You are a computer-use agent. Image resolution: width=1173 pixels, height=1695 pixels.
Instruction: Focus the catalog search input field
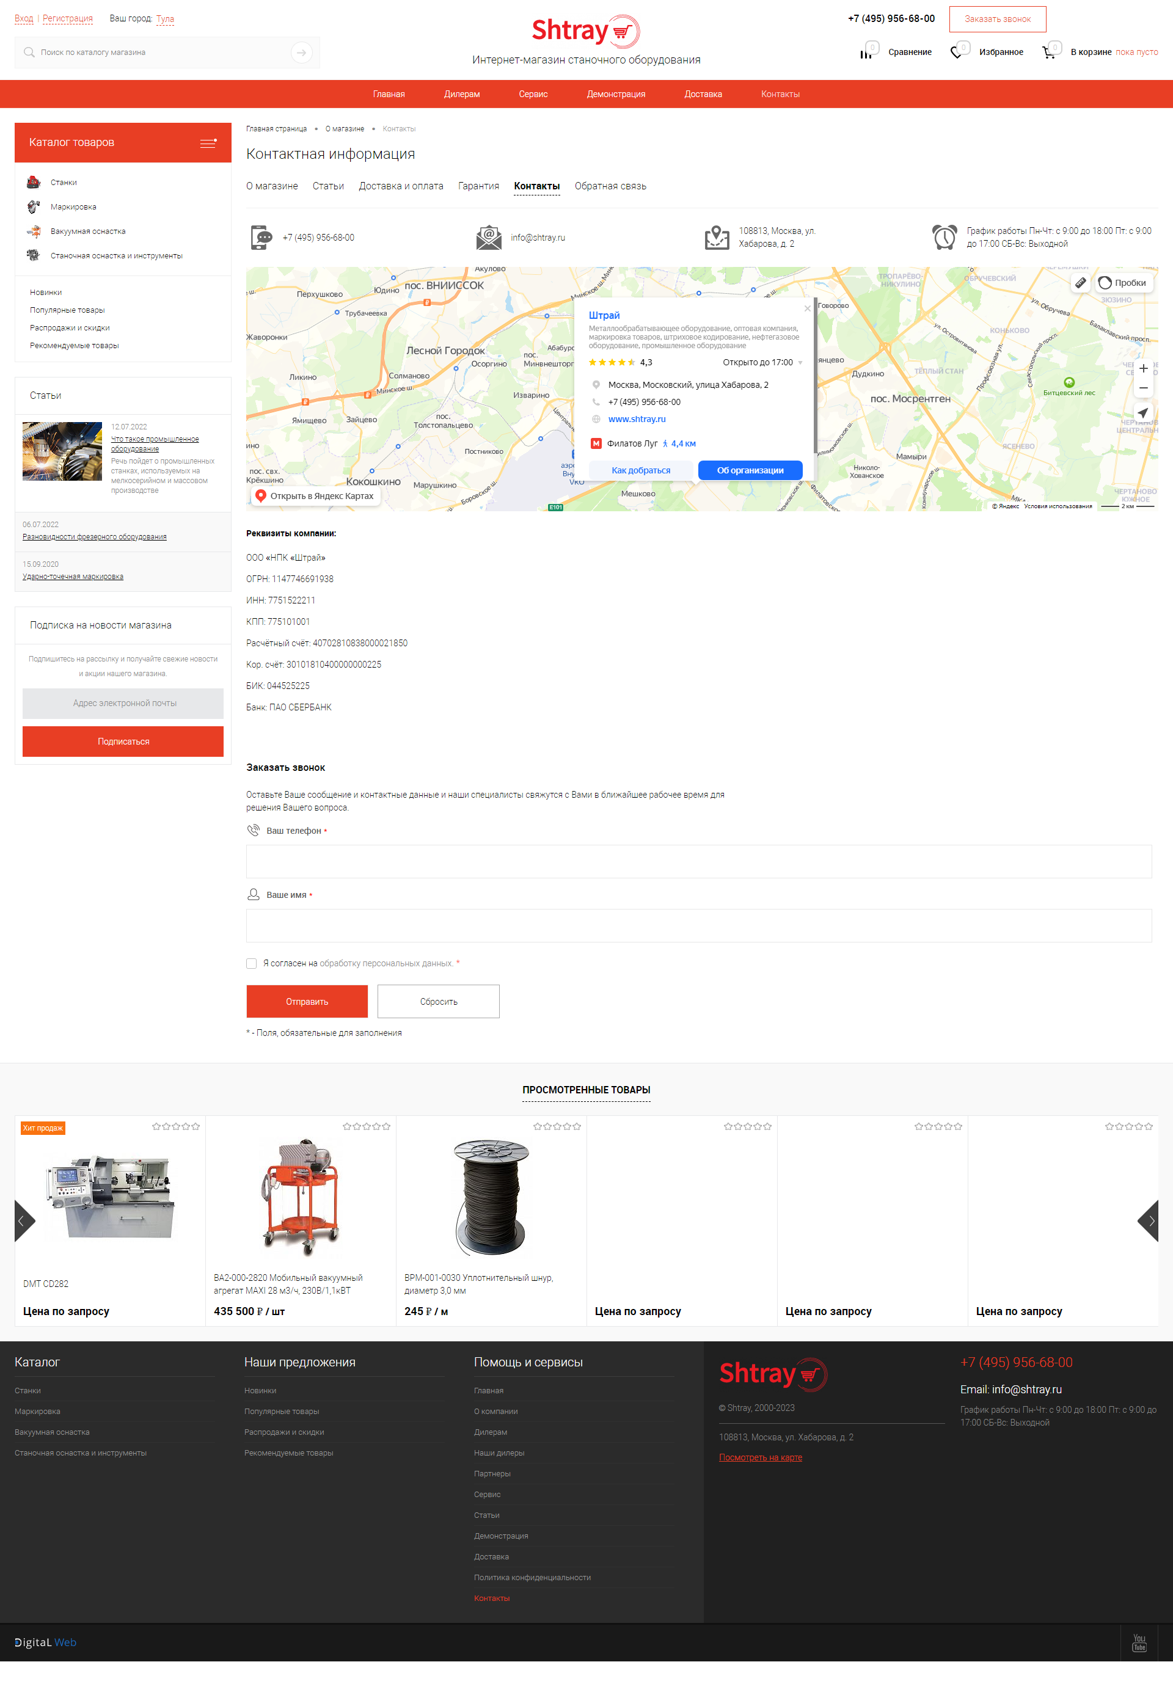(x=162, y=52)
